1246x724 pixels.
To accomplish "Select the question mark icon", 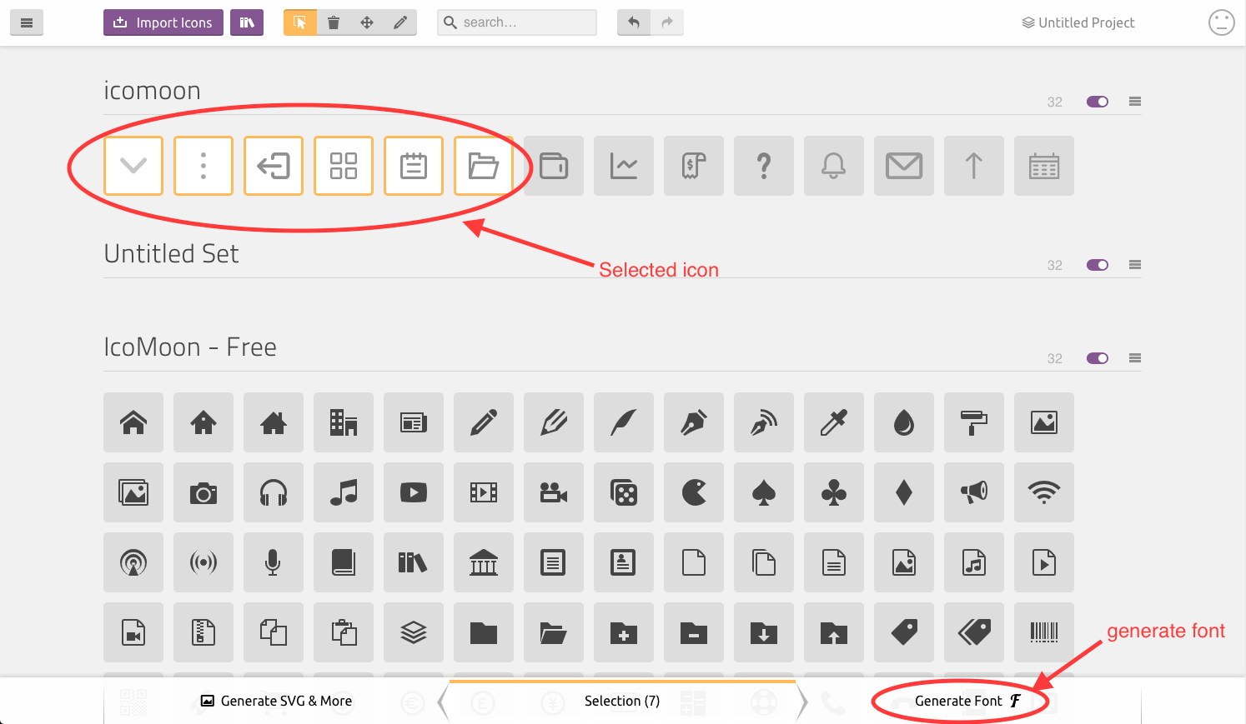I will click(x=764, y=166).
